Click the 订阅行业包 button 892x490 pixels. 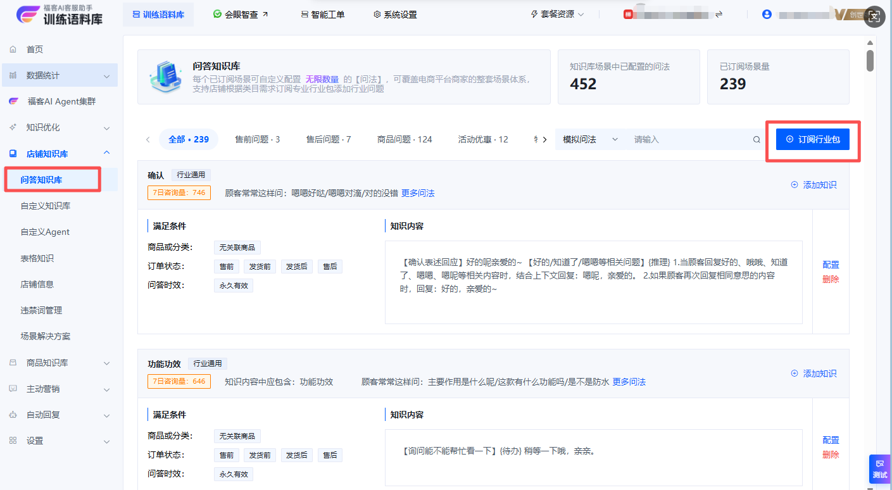tap(813, 139)
